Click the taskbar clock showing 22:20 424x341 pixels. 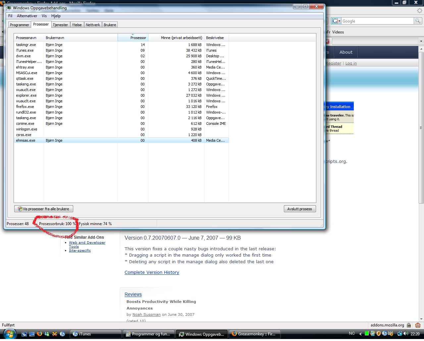[x=415, y=334]
